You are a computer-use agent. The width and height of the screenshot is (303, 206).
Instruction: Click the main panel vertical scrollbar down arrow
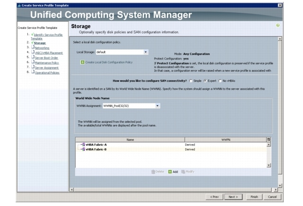[x=280, y=186]
